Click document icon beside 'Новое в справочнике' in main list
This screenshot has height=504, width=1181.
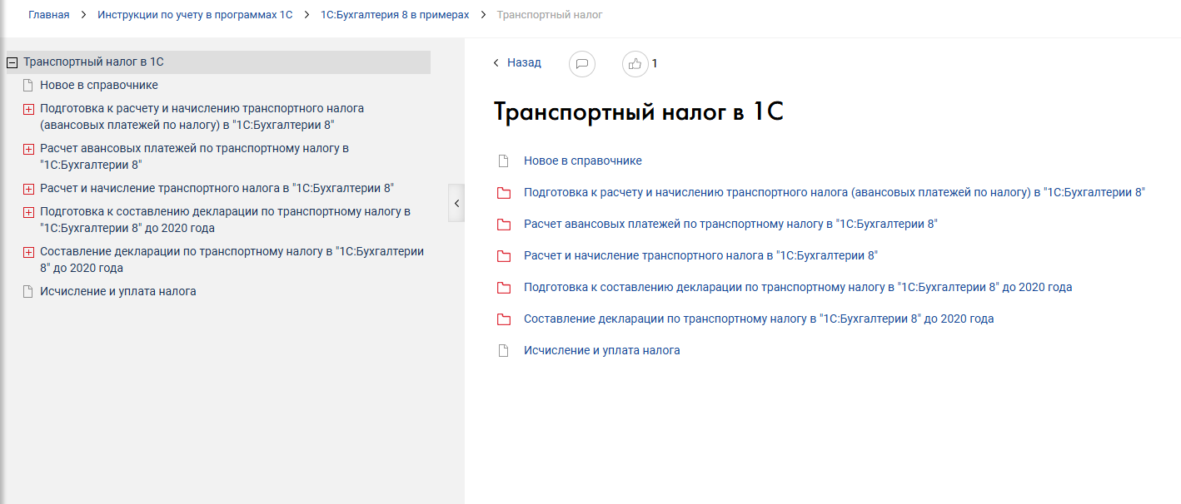click(502, 161)
